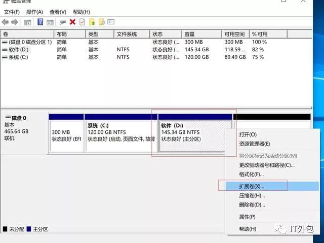Close the Disk Management window

[x=303, y=1]
